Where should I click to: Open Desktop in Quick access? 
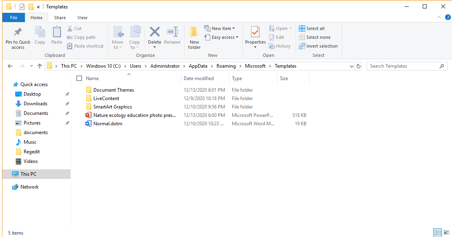point(32,94)
